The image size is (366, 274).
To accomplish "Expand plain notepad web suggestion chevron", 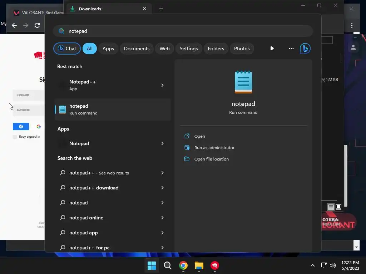I will (163, 203).
